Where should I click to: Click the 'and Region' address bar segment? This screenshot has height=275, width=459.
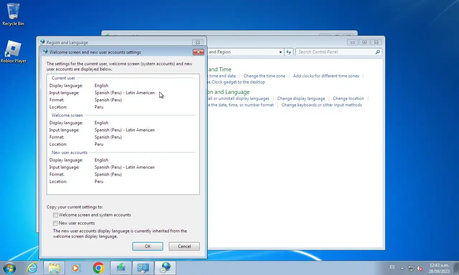click(x=219, y=52)
